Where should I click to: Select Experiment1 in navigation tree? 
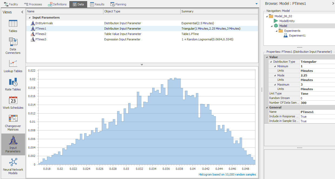(297, 36)
